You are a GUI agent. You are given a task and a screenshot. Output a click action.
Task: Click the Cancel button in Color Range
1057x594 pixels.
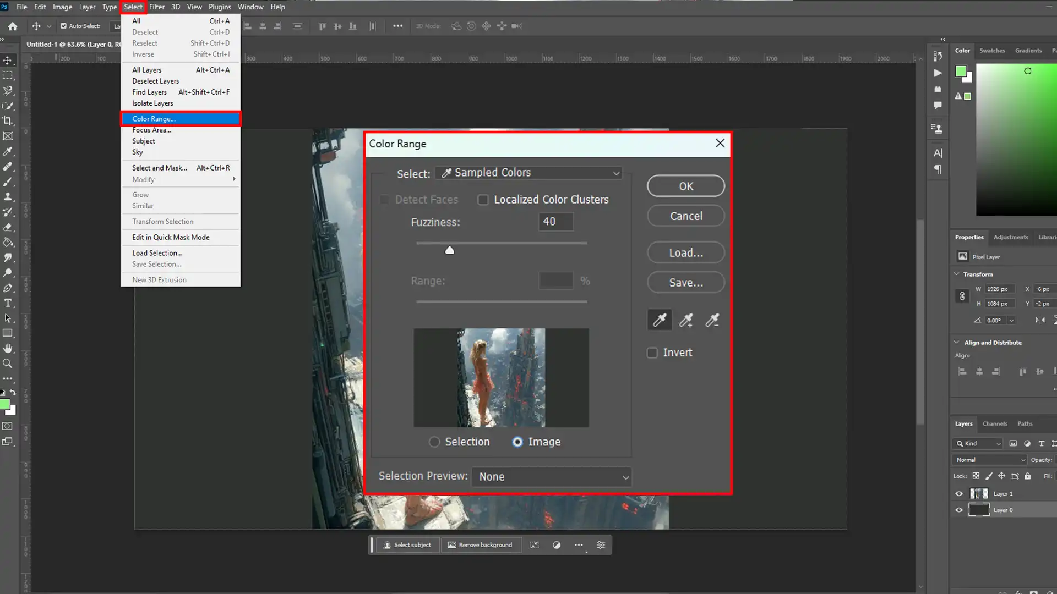coord(685,216)
